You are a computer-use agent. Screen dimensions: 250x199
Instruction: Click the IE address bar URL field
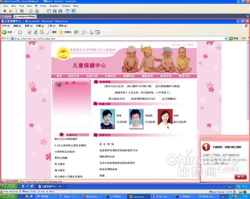point(117,38)
